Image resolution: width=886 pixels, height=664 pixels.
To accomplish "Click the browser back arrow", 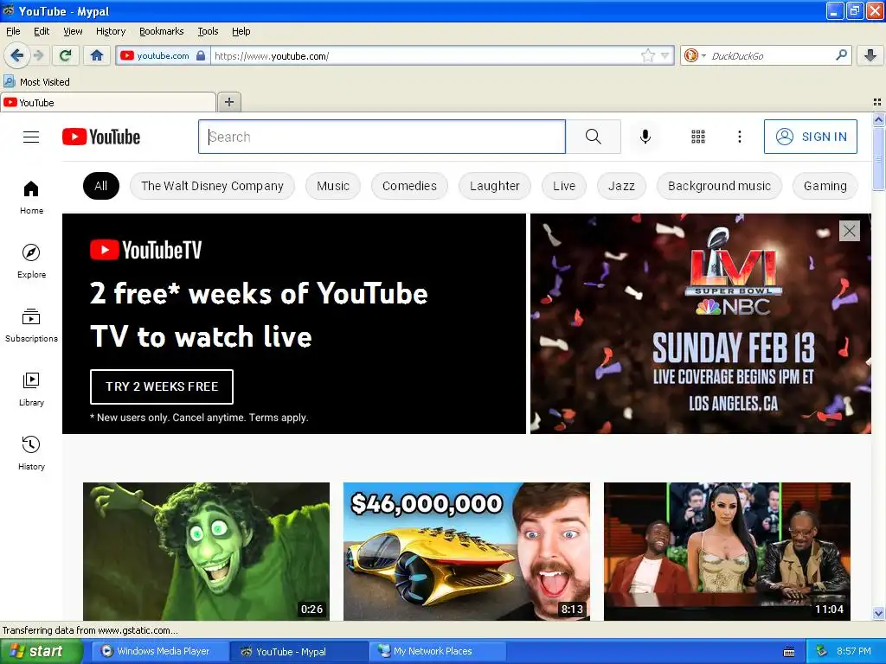I will click(x=17, y=55).
